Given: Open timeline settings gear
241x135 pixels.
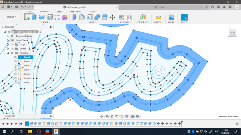Looking at the screenshot, I should (x=237, y=124).
